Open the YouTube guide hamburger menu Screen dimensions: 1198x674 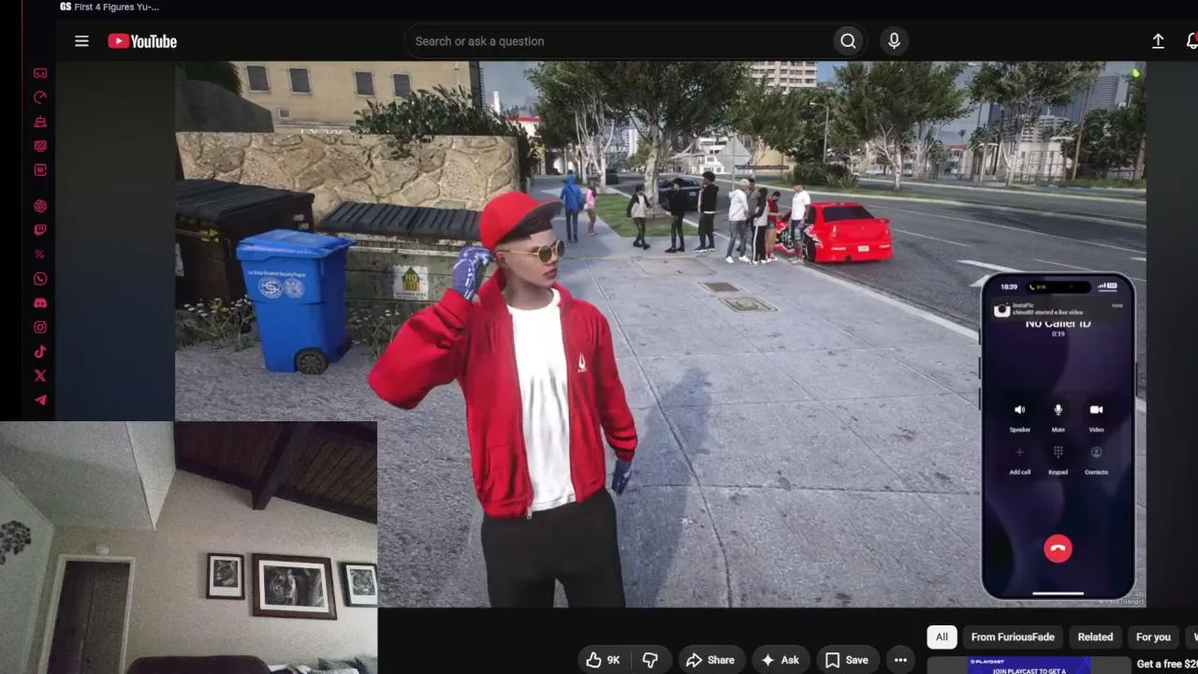(x=81, y=41)
